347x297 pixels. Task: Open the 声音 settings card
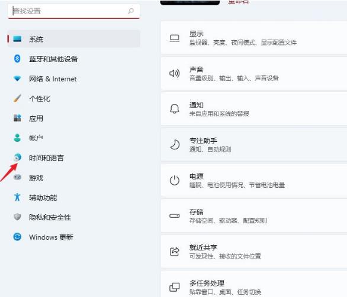(x=254, y=73)
